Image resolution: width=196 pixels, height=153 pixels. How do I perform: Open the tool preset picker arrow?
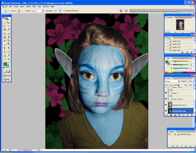[x=8, y=11]
